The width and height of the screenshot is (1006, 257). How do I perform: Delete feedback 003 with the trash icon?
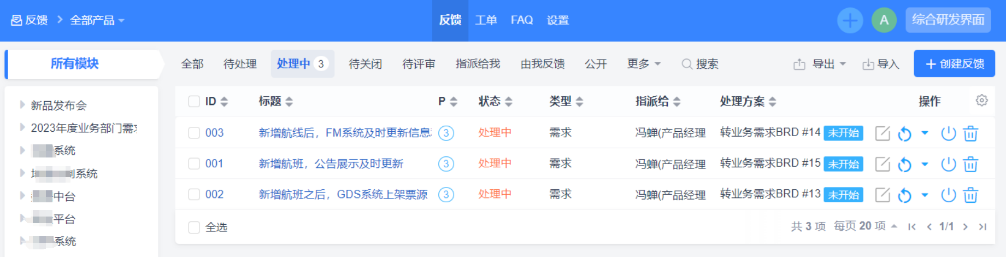pyautogui.click(x=970, y=133)
